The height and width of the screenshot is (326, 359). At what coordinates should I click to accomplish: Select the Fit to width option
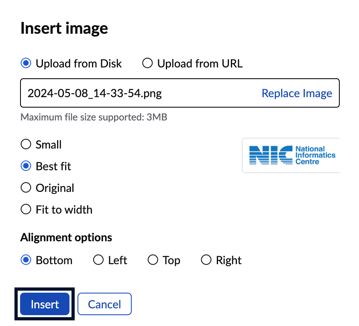[x=26, y=210]
